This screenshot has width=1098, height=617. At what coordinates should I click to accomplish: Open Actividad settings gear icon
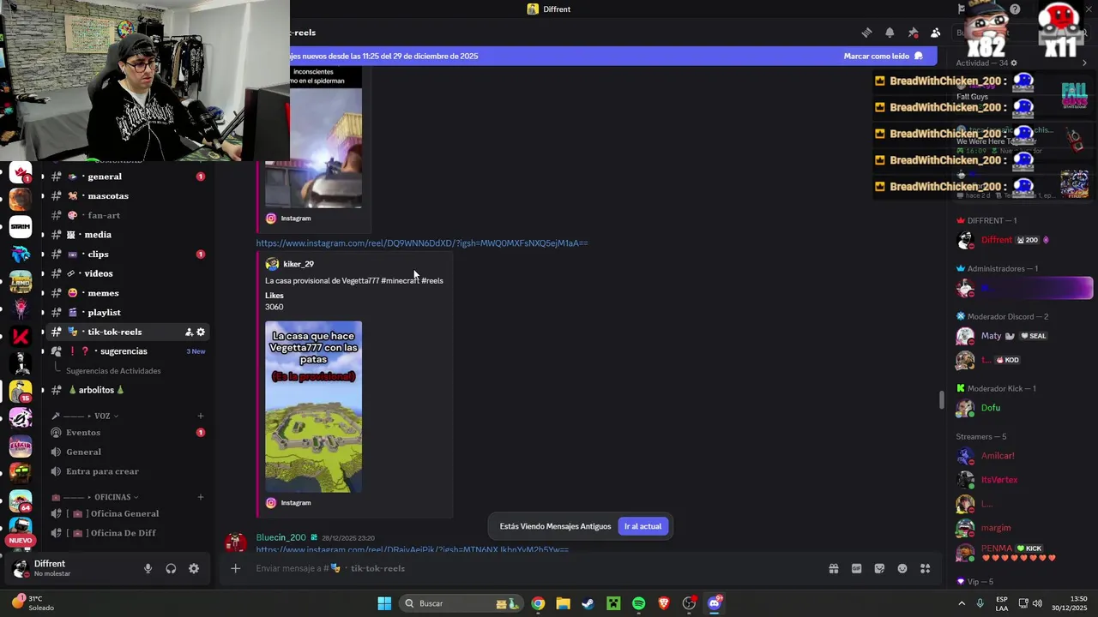point(1013,63)
